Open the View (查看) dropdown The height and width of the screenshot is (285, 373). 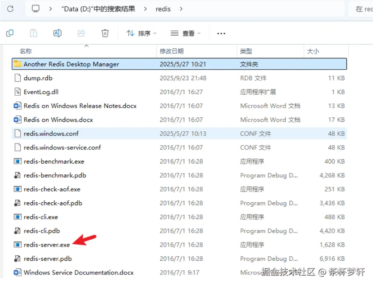click(185, 33)
